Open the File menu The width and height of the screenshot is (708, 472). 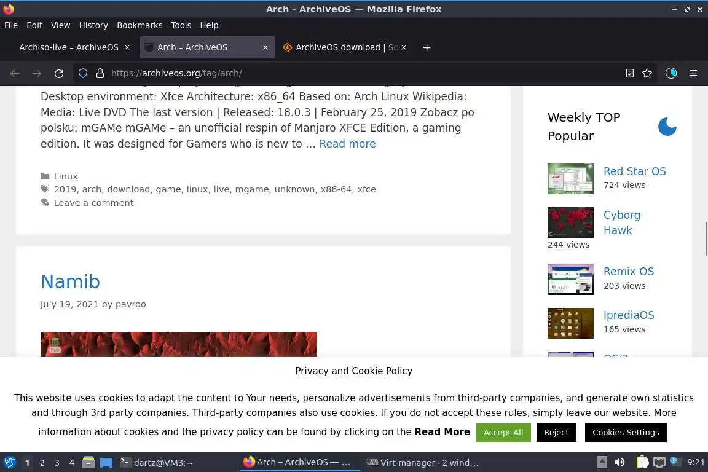tap(11, 25)
